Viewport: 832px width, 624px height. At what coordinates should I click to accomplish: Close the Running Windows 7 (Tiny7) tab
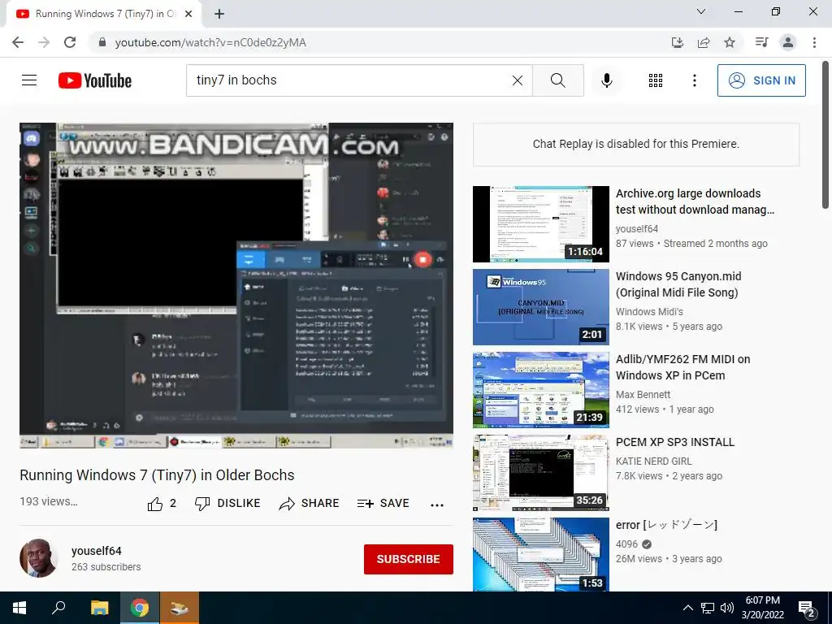pyautogui.click(x=188, y=15)
